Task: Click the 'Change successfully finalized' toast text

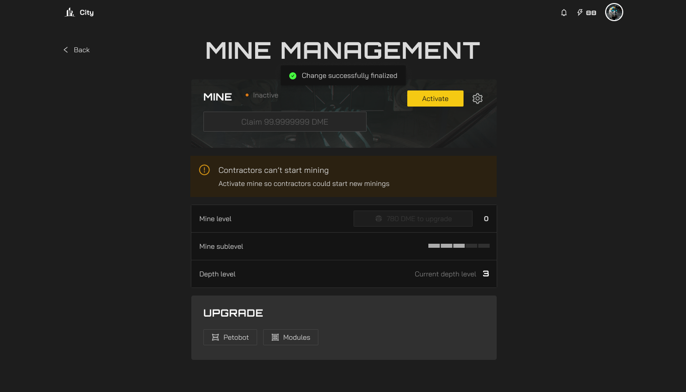Action: point(350,75)
